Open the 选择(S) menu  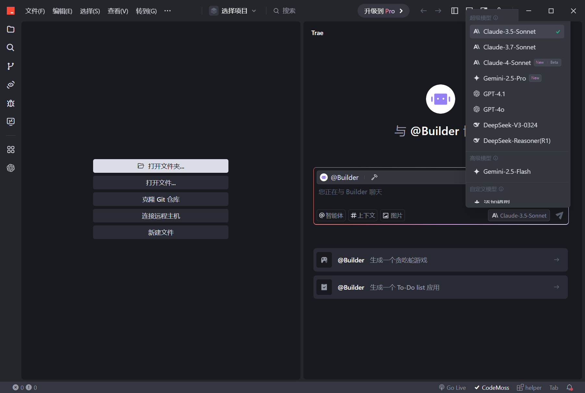point(90,11)
